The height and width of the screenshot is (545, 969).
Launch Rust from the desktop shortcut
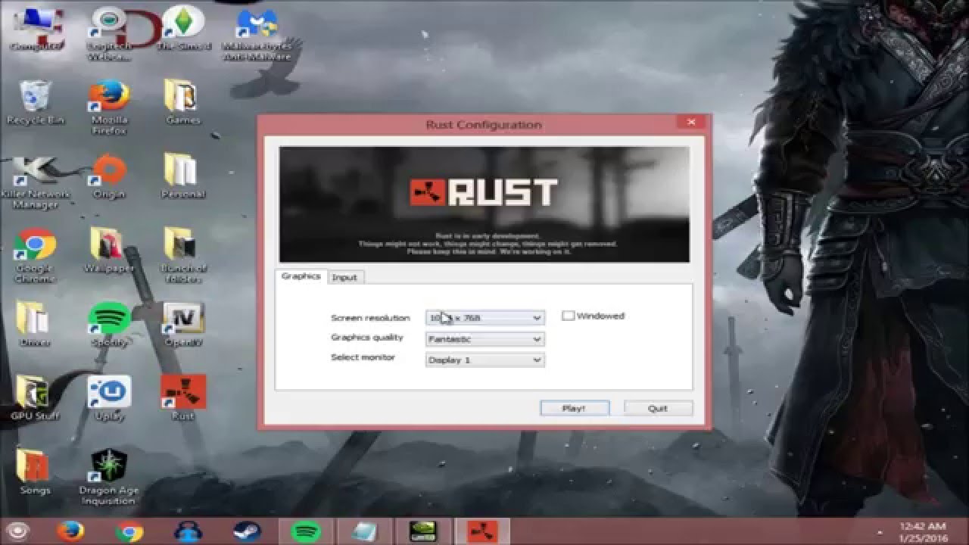pyautogui.click(x=182, y=397)
